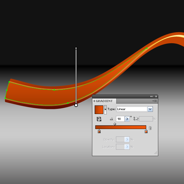184x184 pixels.
Task: Click the gradient color bar
Action: 121,127
